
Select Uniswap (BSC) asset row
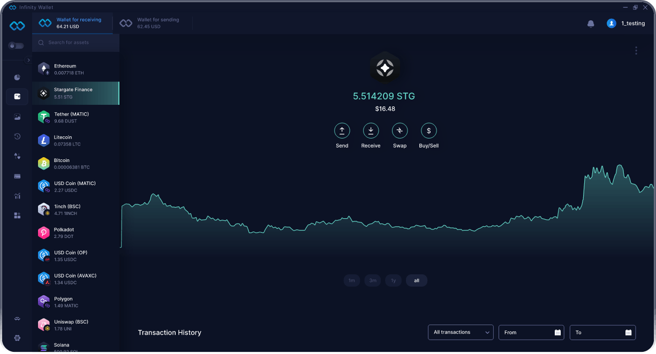click(76, 325)
